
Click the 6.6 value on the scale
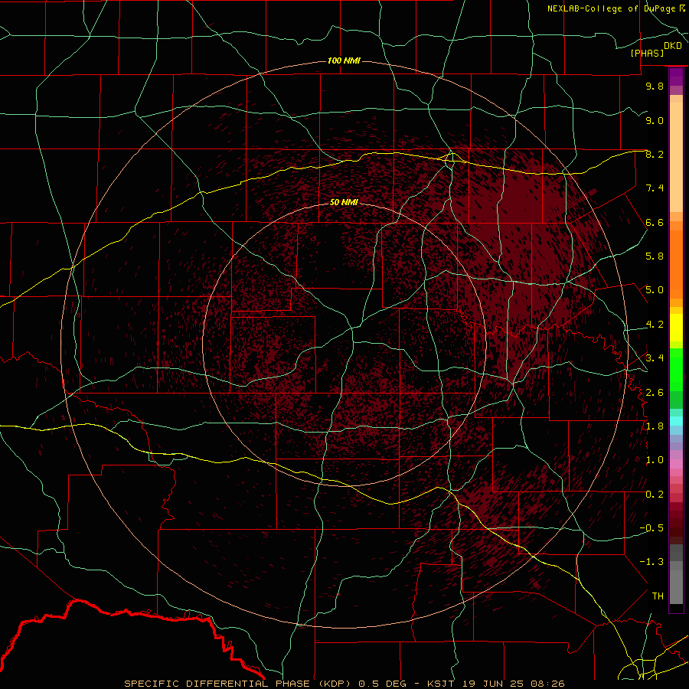pos(655,222)
